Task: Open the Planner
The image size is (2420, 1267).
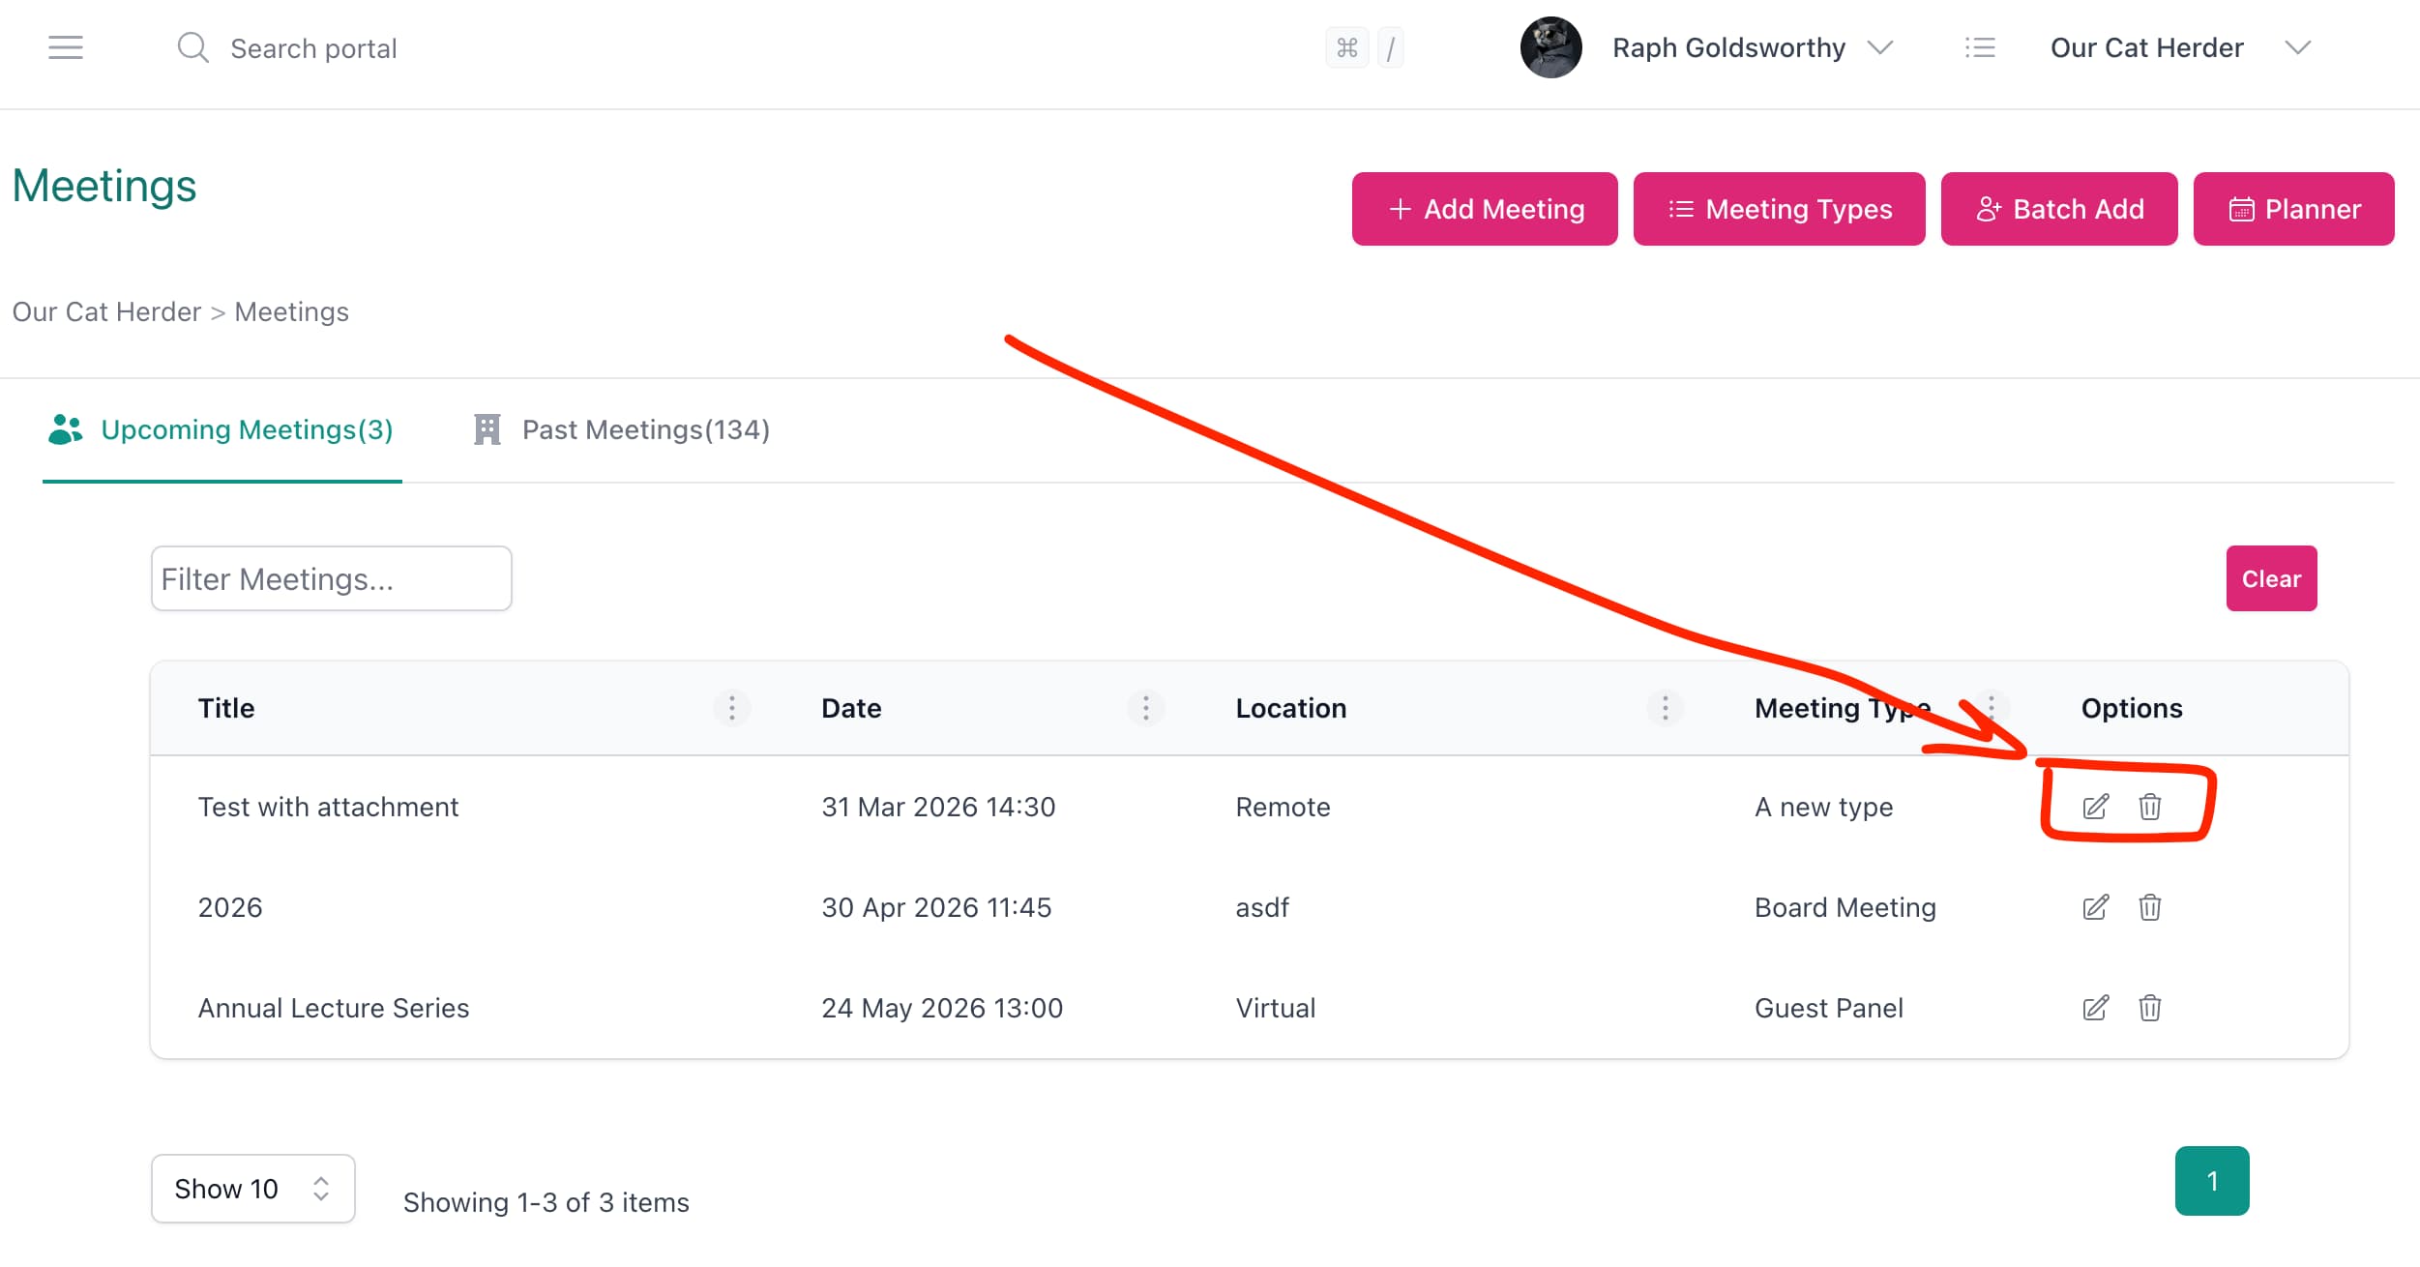Action: pyautogui.click(x=2293, y=208)
